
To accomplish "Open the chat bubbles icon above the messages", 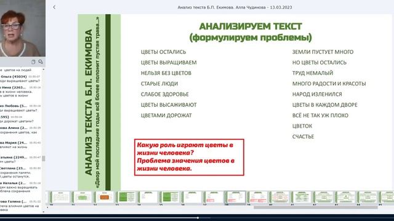I will 41,61.
